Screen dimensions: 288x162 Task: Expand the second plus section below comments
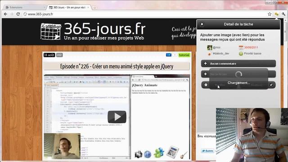(205, 74)
